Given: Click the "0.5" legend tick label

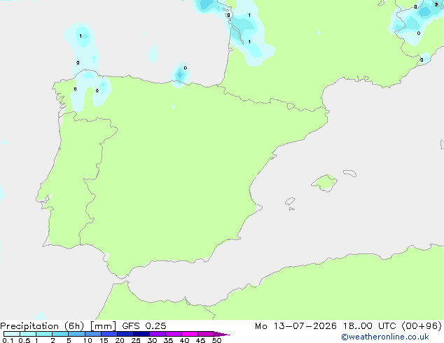Looking at the screenshot, I should (x=25, y=340).
